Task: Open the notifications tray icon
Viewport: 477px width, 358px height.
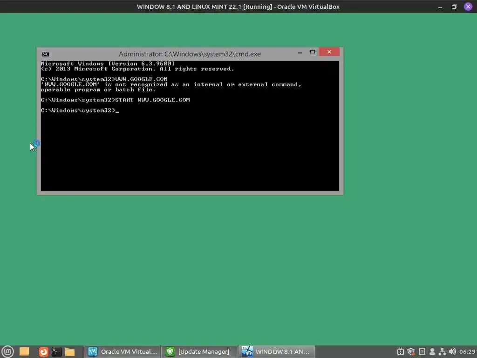Action: 422,351
